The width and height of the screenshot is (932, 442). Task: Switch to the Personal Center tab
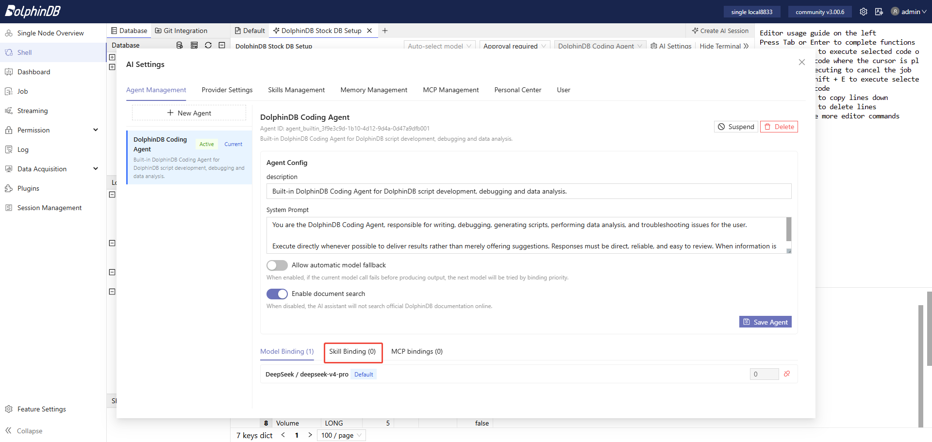pyautogui.click(x=518, y=90)
